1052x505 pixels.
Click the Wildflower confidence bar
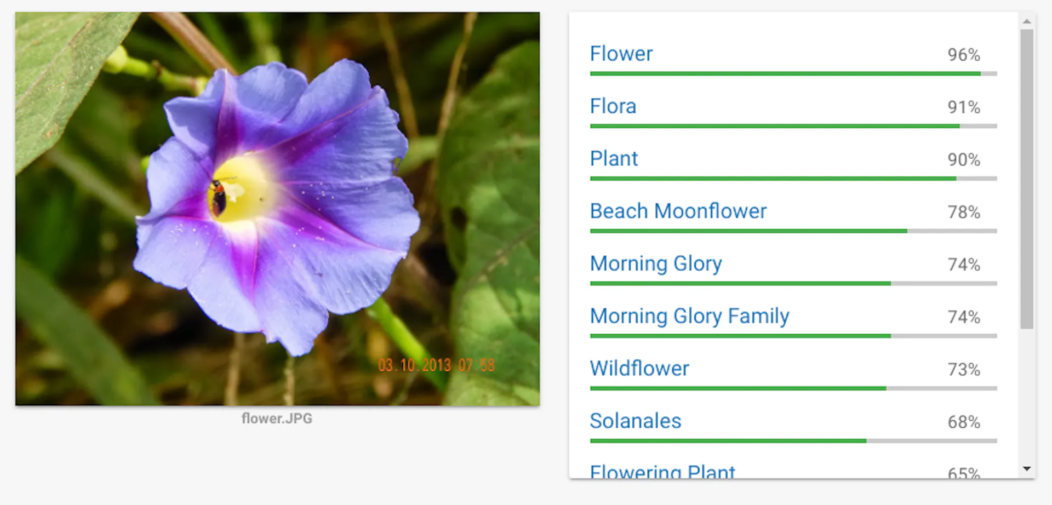pyautogui.click(x=793, y=388)
